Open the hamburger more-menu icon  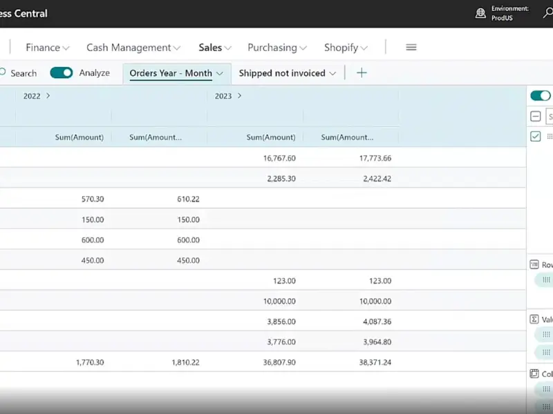411,48
